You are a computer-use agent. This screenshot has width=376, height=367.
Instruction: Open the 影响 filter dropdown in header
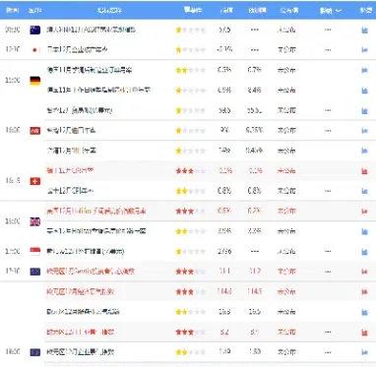331,11
